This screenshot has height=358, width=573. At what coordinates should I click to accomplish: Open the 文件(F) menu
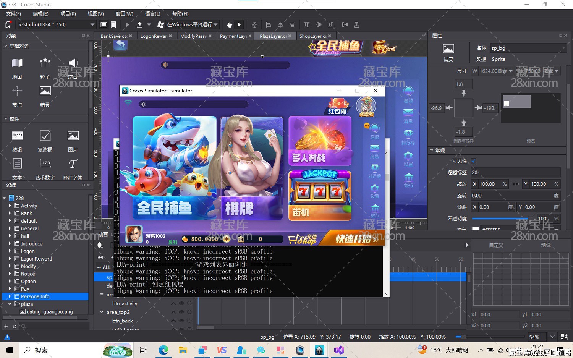pyautogui.click(x=13, y=14)
